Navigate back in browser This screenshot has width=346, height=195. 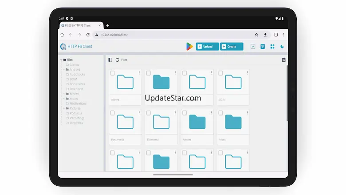[71, 35]
